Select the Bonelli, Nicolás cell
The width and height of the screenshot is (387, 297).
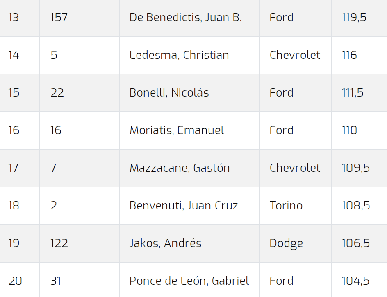click(x=169, y=92)
